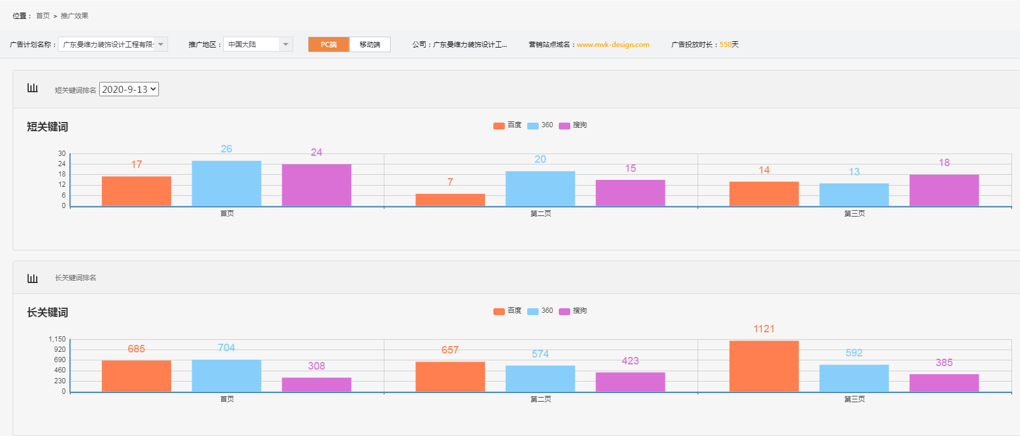1020x436 pixels.
Task: Select the orange bar labeled 7 on 第二页
Action: (450, 200)
